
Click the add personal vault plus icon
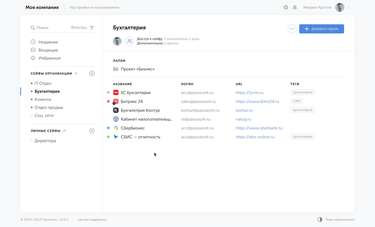92,131
